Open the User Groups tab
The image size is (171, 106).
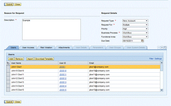coord(115,48)
